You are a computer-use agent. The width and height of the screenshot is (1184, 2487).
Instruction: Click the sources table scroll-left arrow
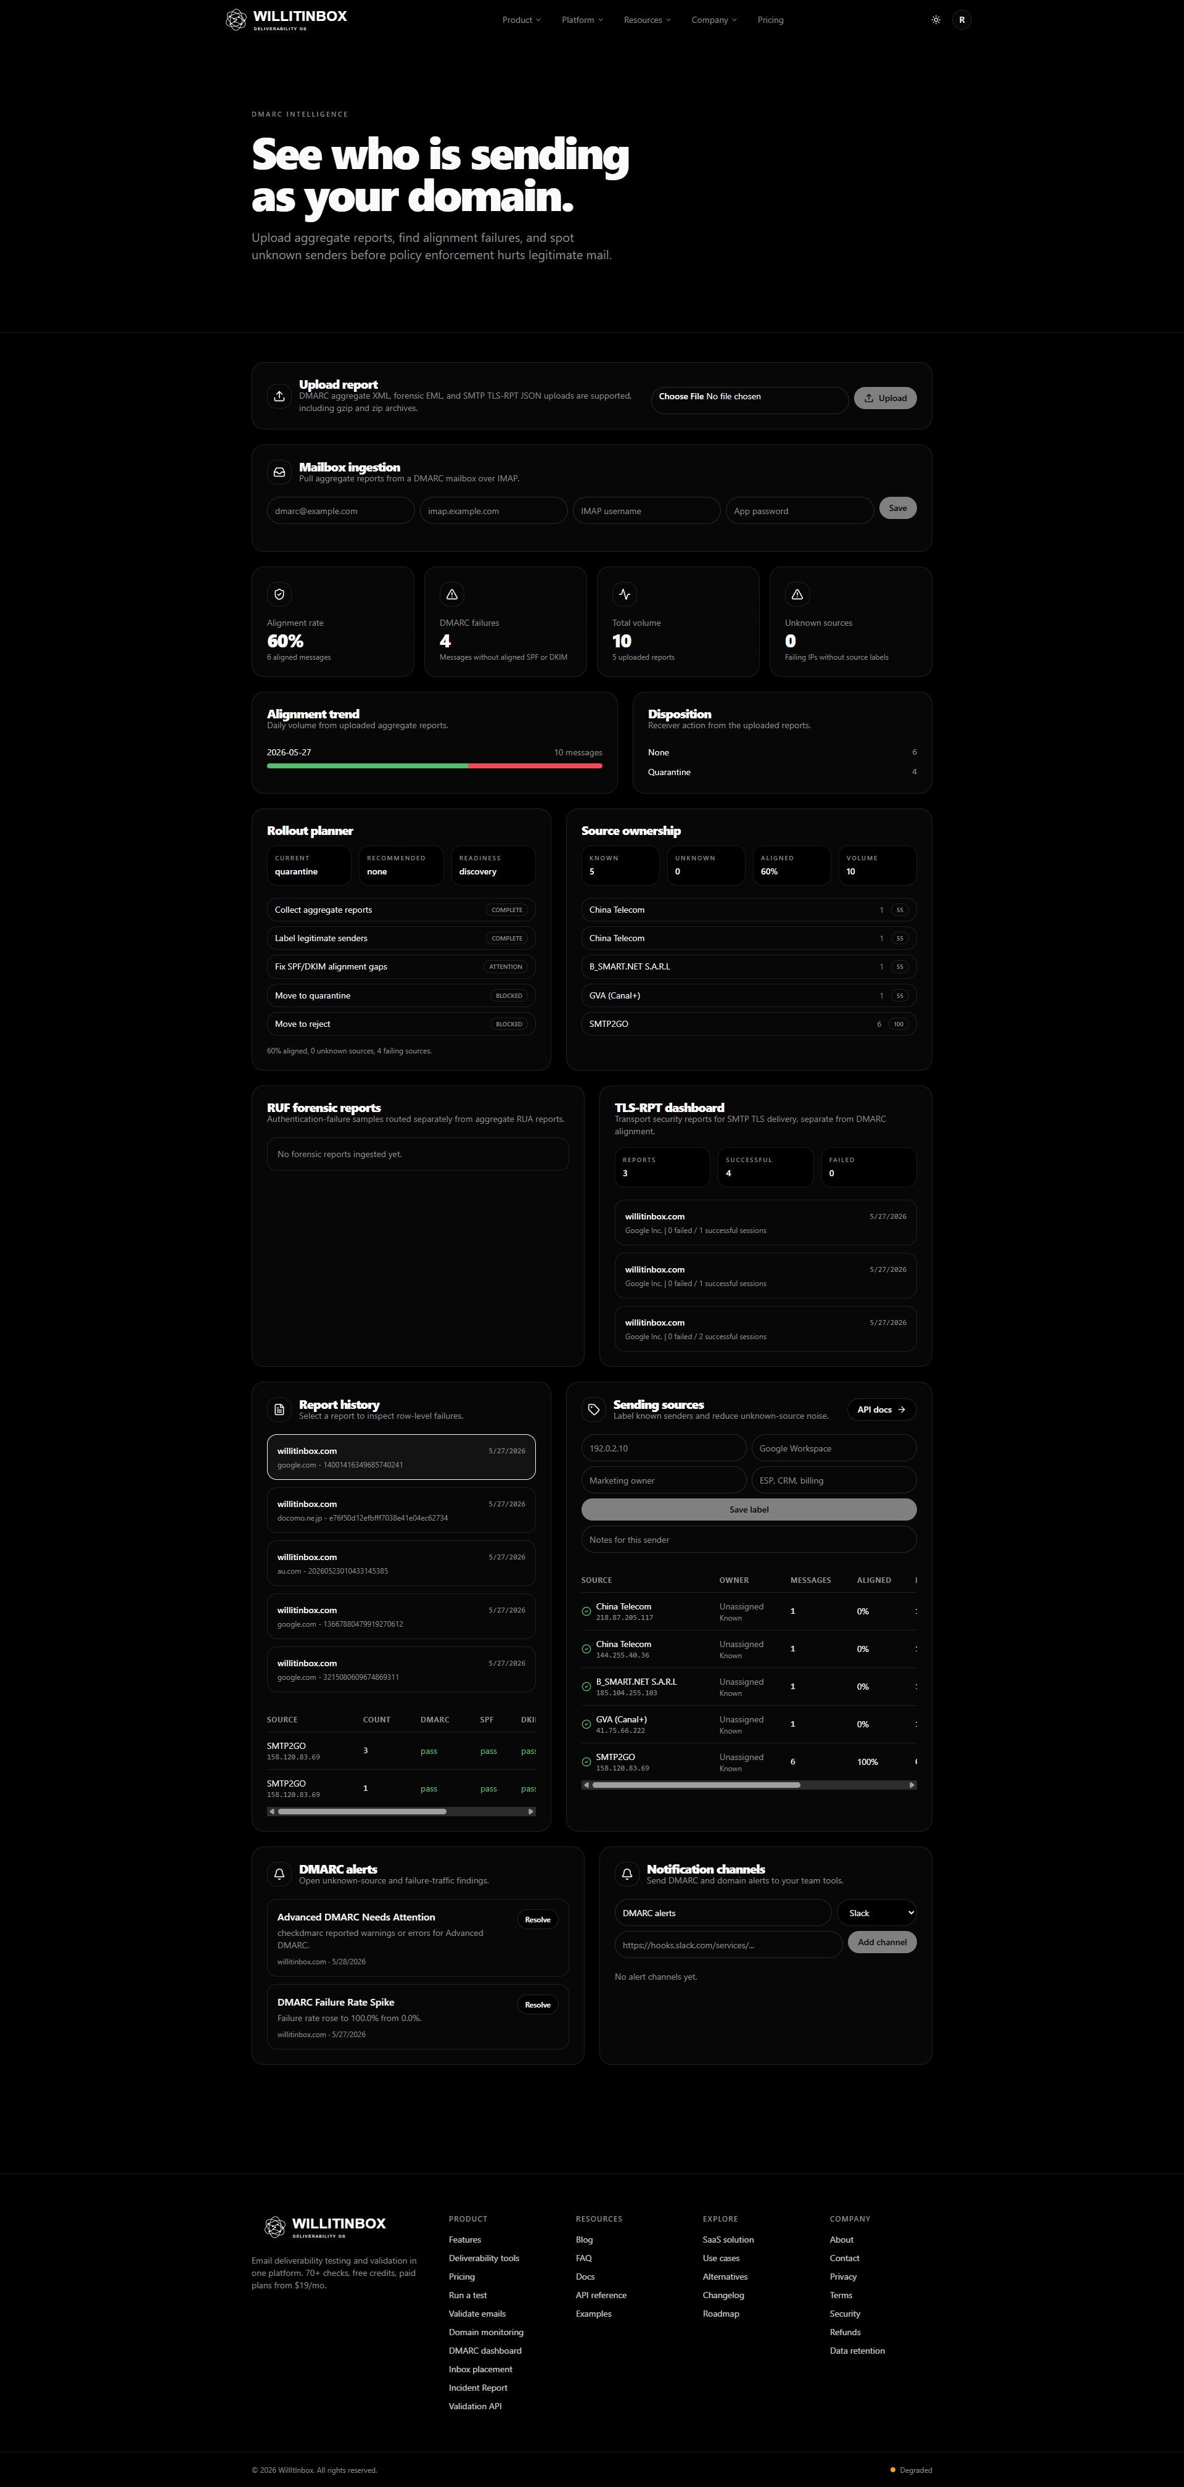click(x=586, y=1785)
